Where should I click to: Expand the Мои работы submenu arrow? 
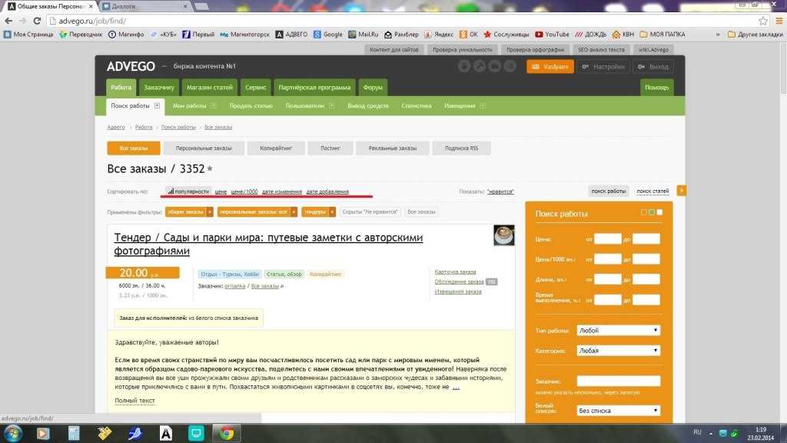click(x=214, y=105)
